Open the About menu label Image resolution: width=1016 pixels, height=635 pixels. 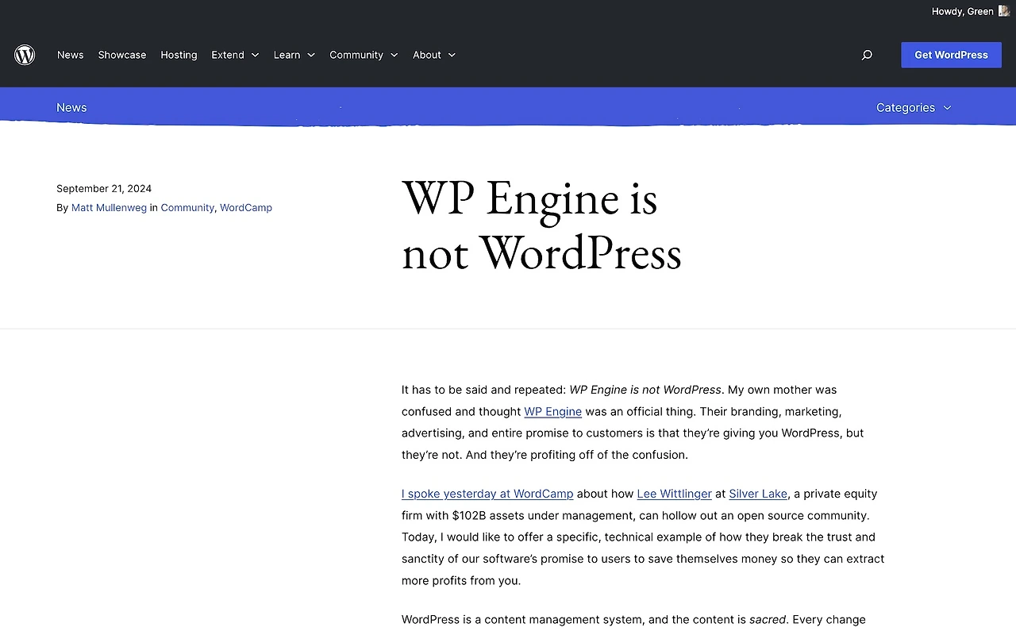coord(427,55)
